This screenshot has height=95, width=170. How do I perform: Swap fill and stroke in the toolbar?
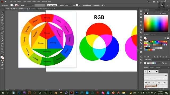click(3, 54)
